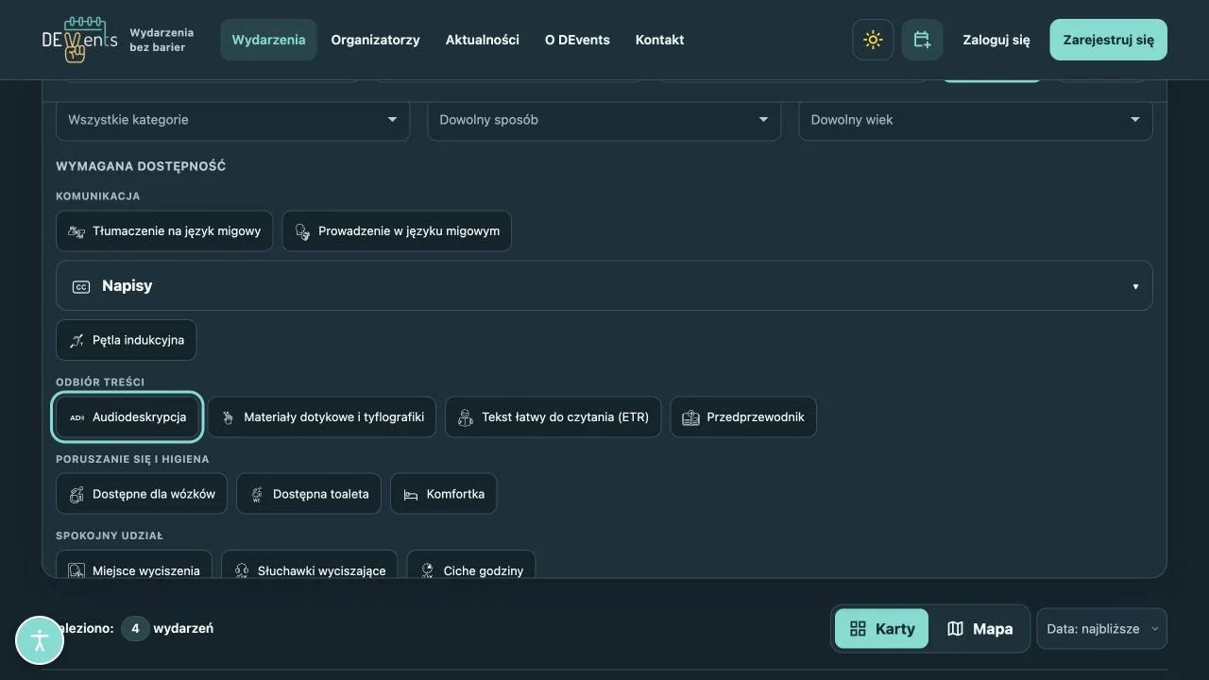Click KOMUNIKACJA section label

pos(98,196)
